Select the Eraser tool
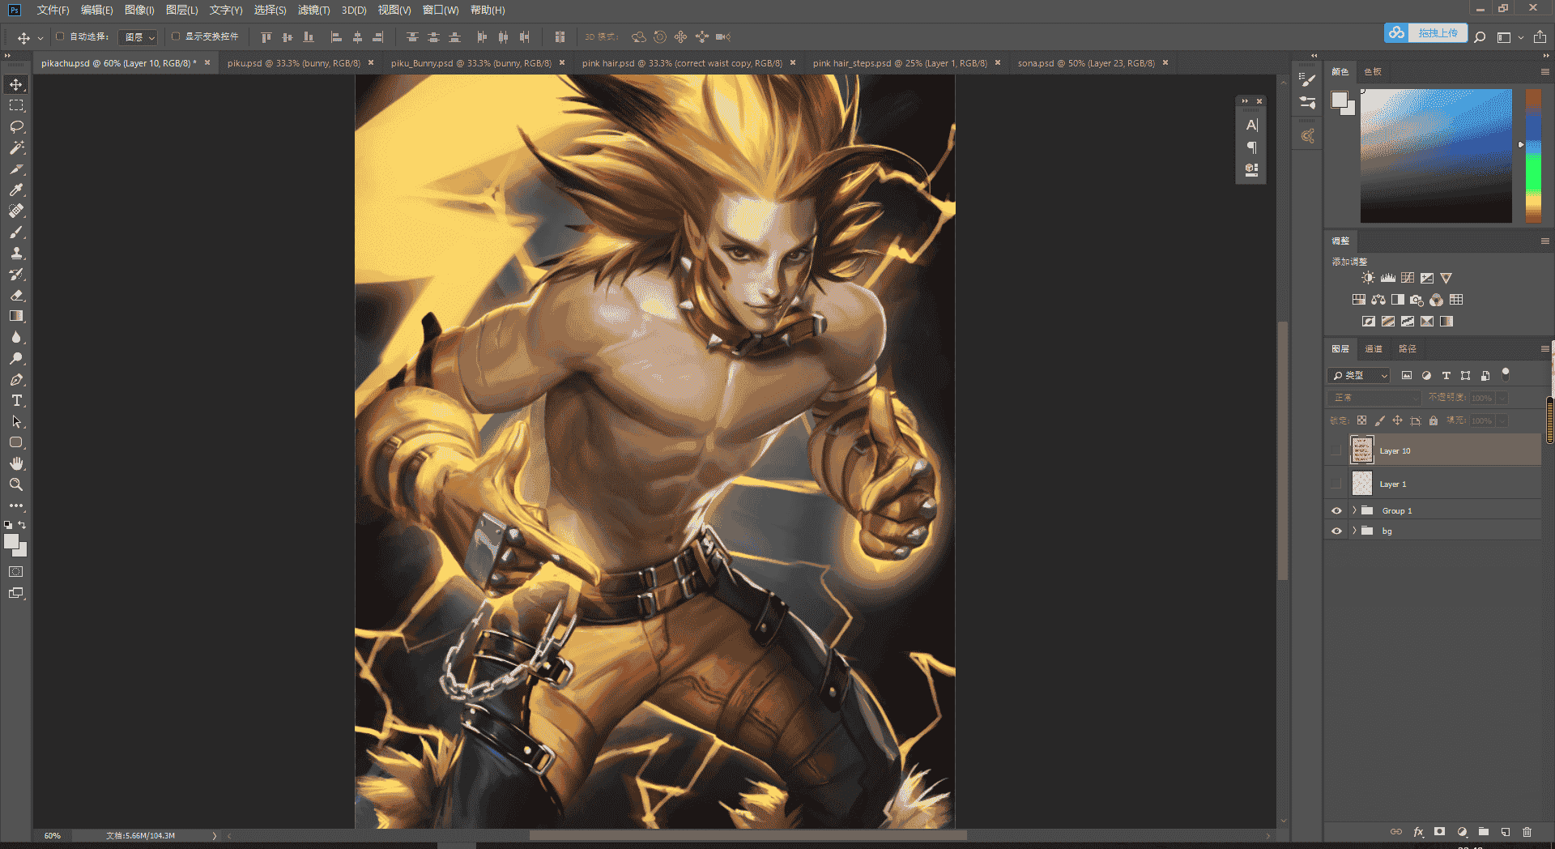 pos(16,295)
